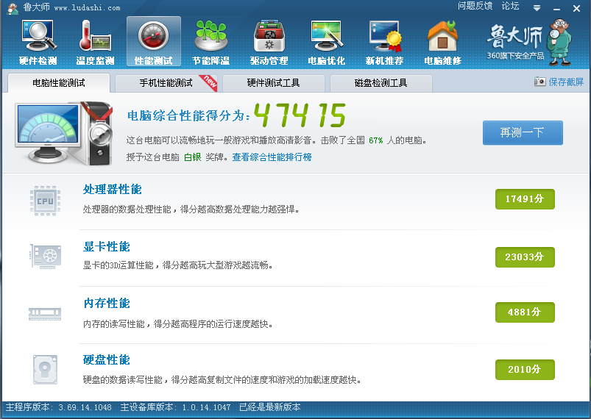Click the 4881分 memory score button
The image size is (591, 419).
coord(525,312)
